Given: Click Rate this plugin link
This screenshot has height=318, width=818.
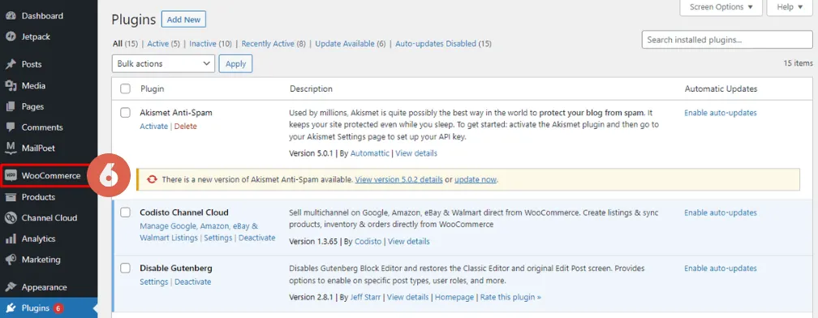Looking at the screenshot, I should [510, 297].
